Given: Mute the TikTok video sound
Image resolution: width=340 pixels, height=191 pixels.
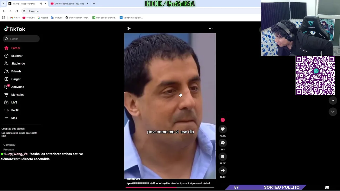Looking at the screenshot, I should pyautogui.click(x=129, y=28).
